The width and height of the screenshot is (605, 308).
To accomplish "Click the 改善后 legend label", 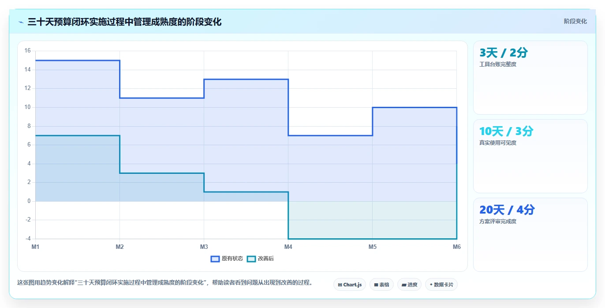I will coord(266,259).
